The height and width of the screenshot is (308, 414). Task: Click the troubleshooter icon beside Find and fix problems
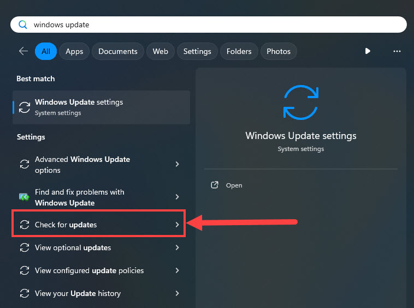(x=24, y=197)
